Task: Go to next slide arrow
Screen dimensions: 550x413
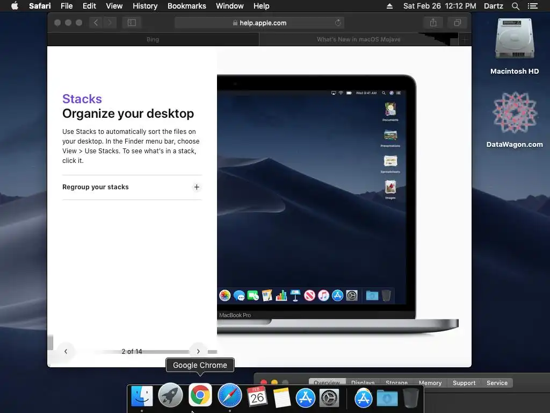Action: tap(198, 351)
